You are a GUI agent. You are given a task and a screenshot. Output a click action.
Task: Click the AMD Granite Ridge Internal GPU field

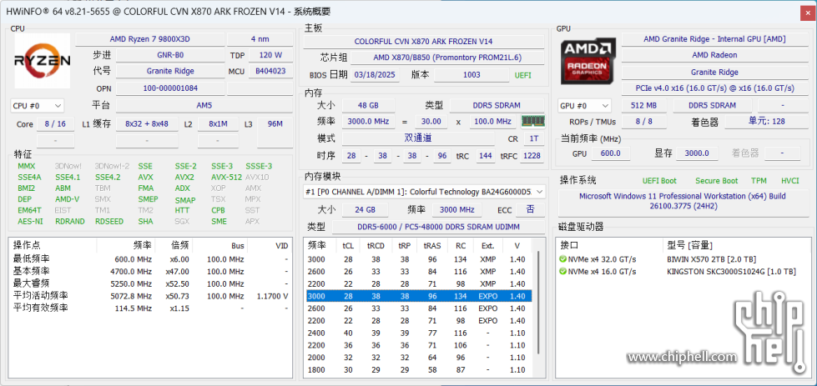[x=714, y=39]
